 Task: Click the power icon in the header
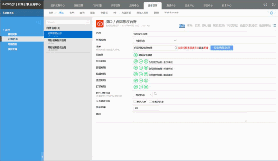(x=274, y=4)
